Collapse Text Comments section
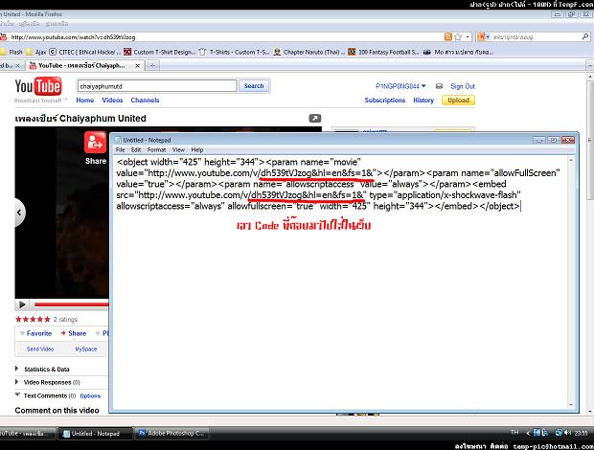 point(45,395)
